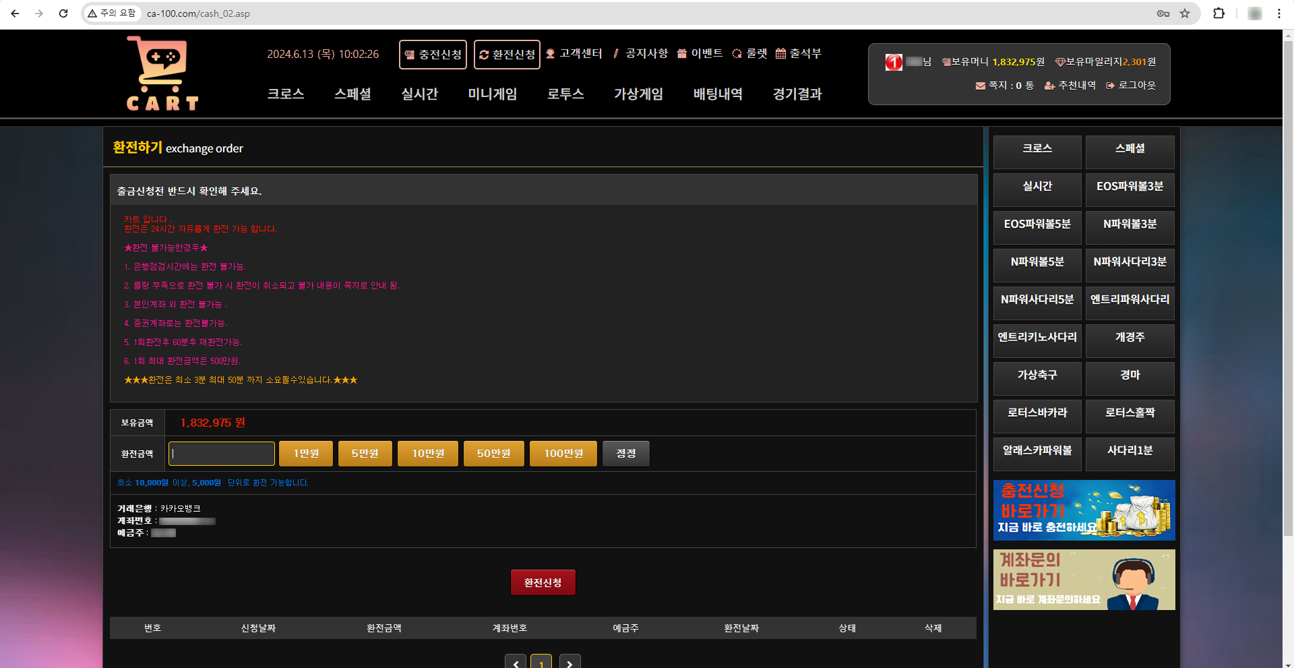Viewport: 1294px width, 668px height.
Task: Open N파워사다리3분 game
Action: 1130,265
